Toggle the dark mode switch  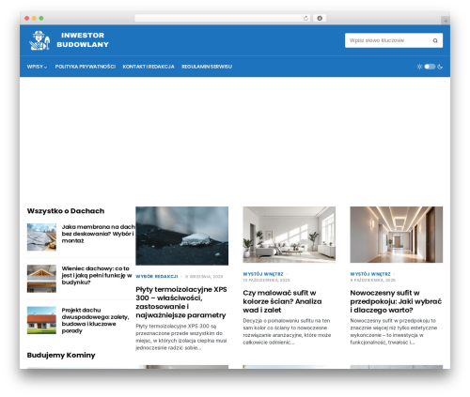click(x=430, y=67)
